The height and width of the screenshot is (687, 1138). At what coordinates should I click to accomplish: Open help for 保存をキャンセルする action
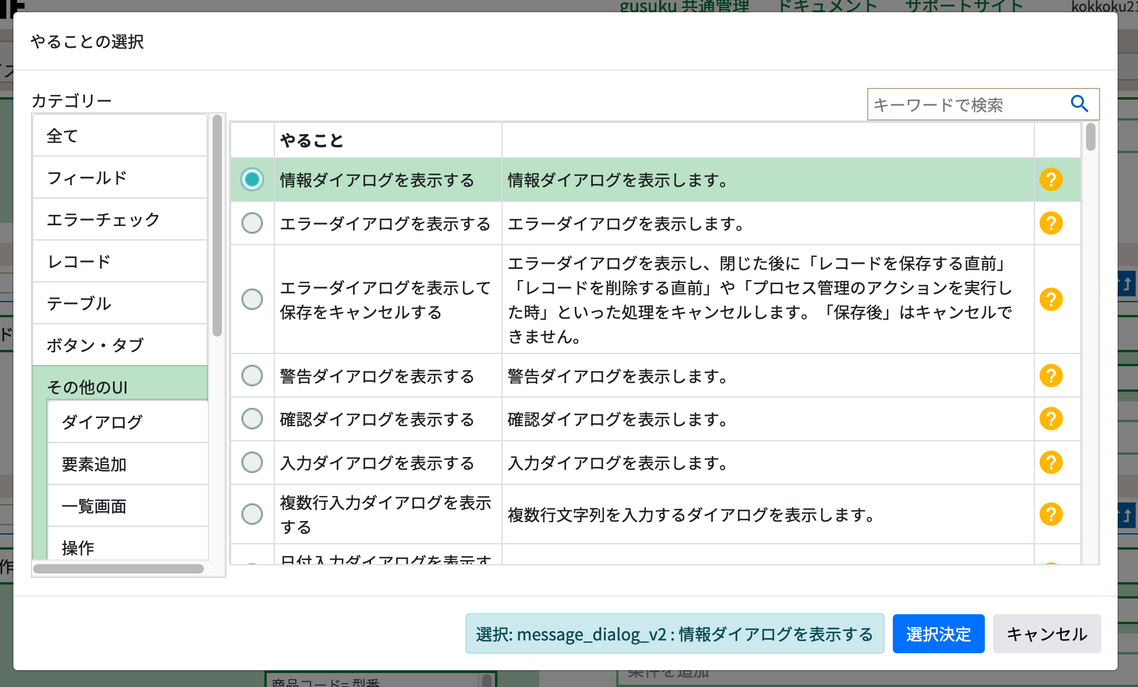1051,299
